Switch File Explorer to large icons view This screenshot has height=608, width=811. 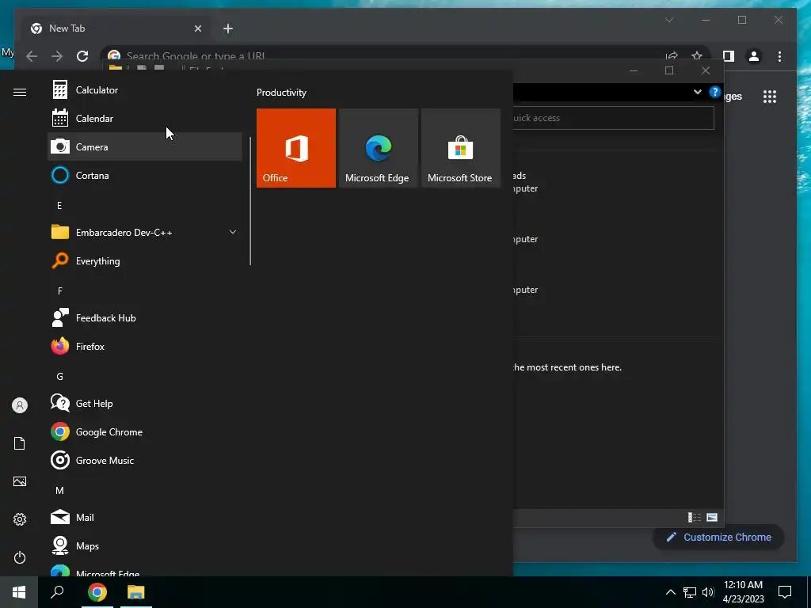(x=712, y=517)
